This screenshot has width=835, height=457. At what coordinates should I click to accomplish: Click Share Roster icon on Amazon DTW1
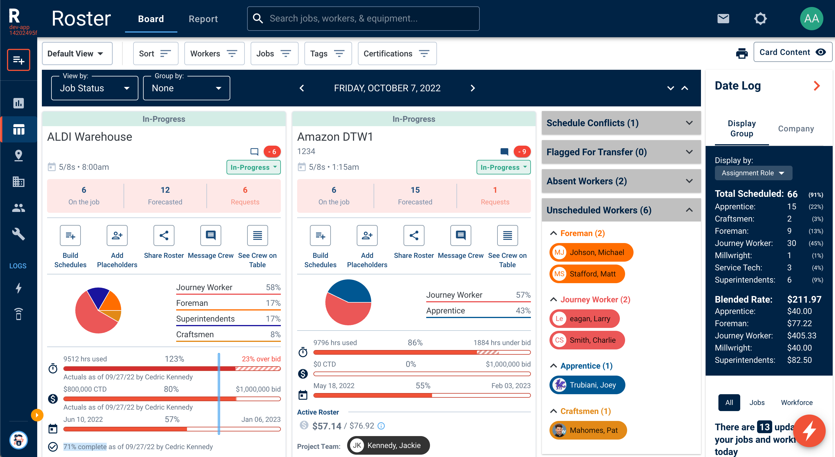pos(414,236)
